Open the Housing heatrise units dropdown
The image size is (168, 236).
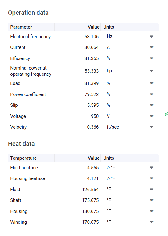click(151, 178)
